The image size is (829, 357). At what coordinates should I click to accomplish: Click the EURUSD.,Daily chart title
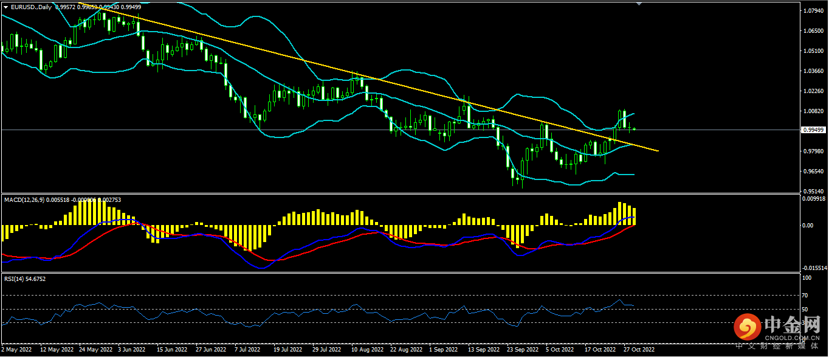(32, 7)
